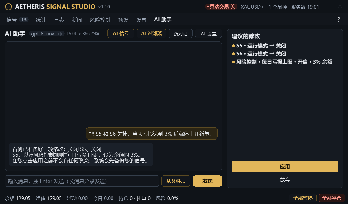The image size is (348, 204).
Task: Close the Signal Studio window
Action: [x=340, y=7]
